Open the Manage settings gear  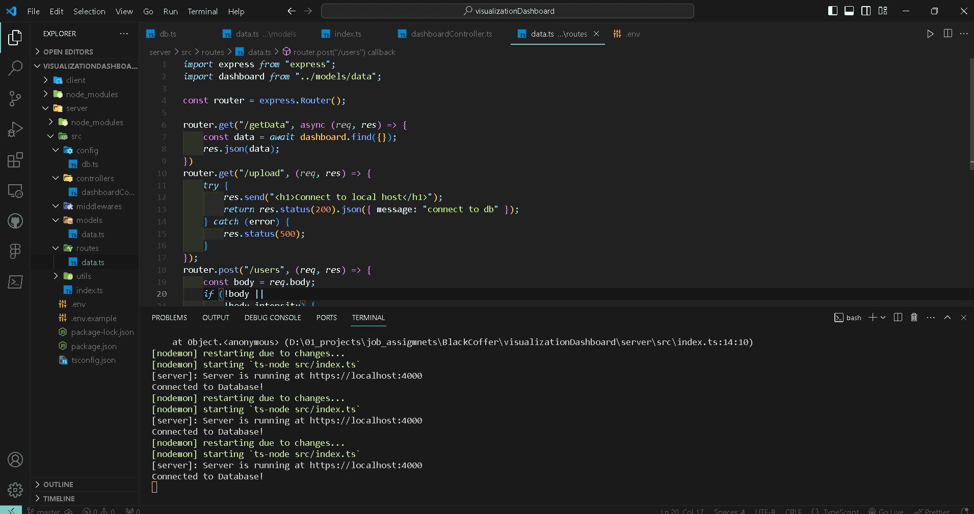pyautogui.click(x=15, y=490)
